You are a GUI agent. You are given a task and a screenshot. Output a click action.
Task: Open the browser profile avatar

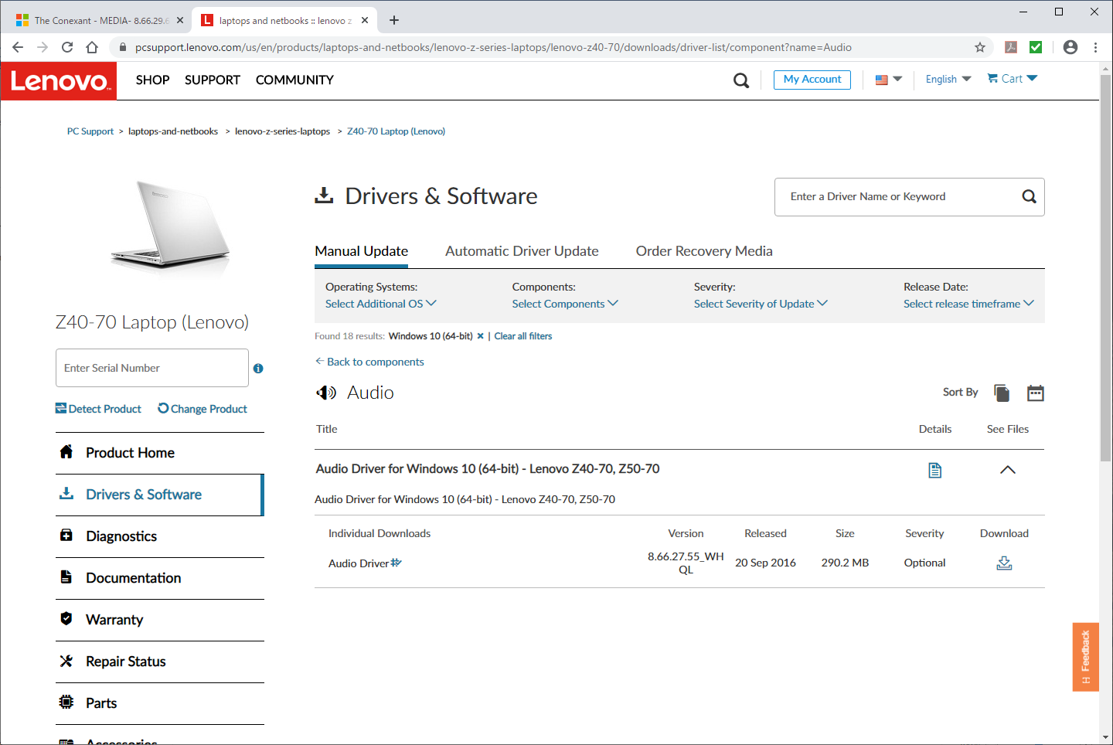(x=1070, y=47)
